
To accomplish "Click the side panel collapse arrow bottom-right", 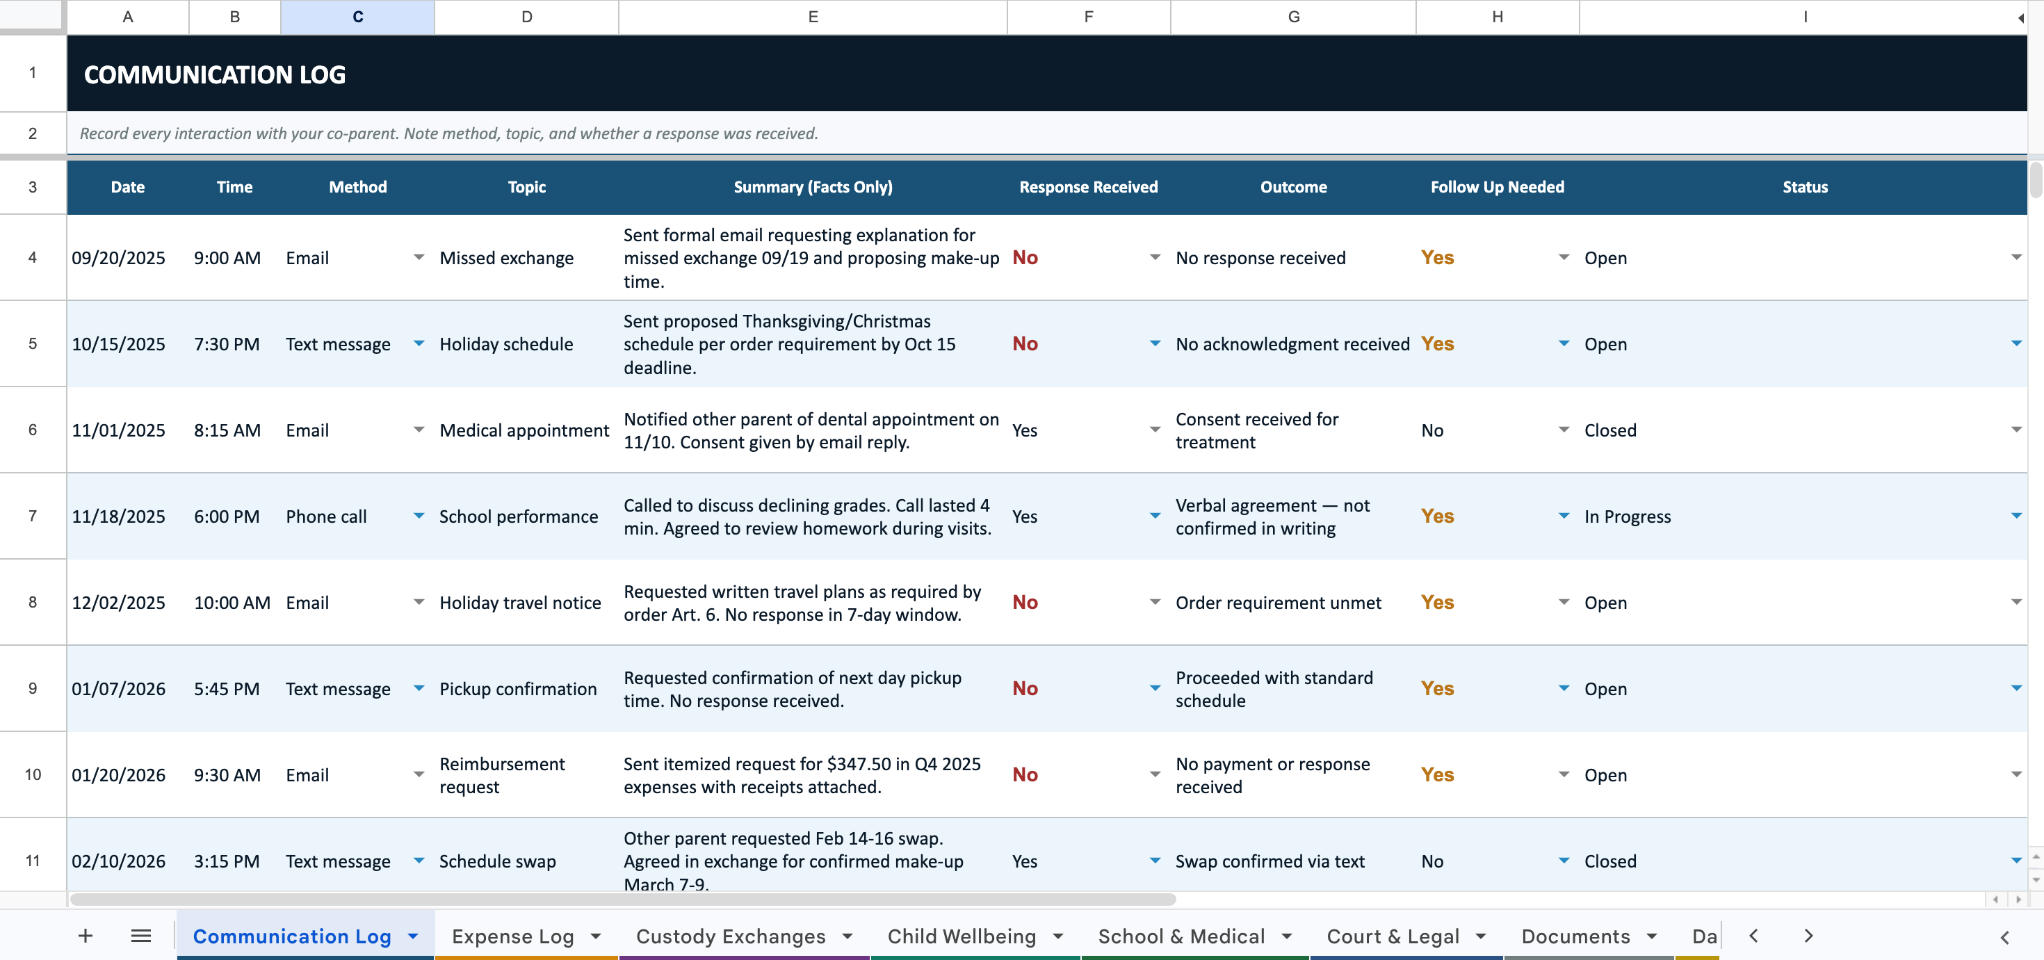I will coord(2004,938).
